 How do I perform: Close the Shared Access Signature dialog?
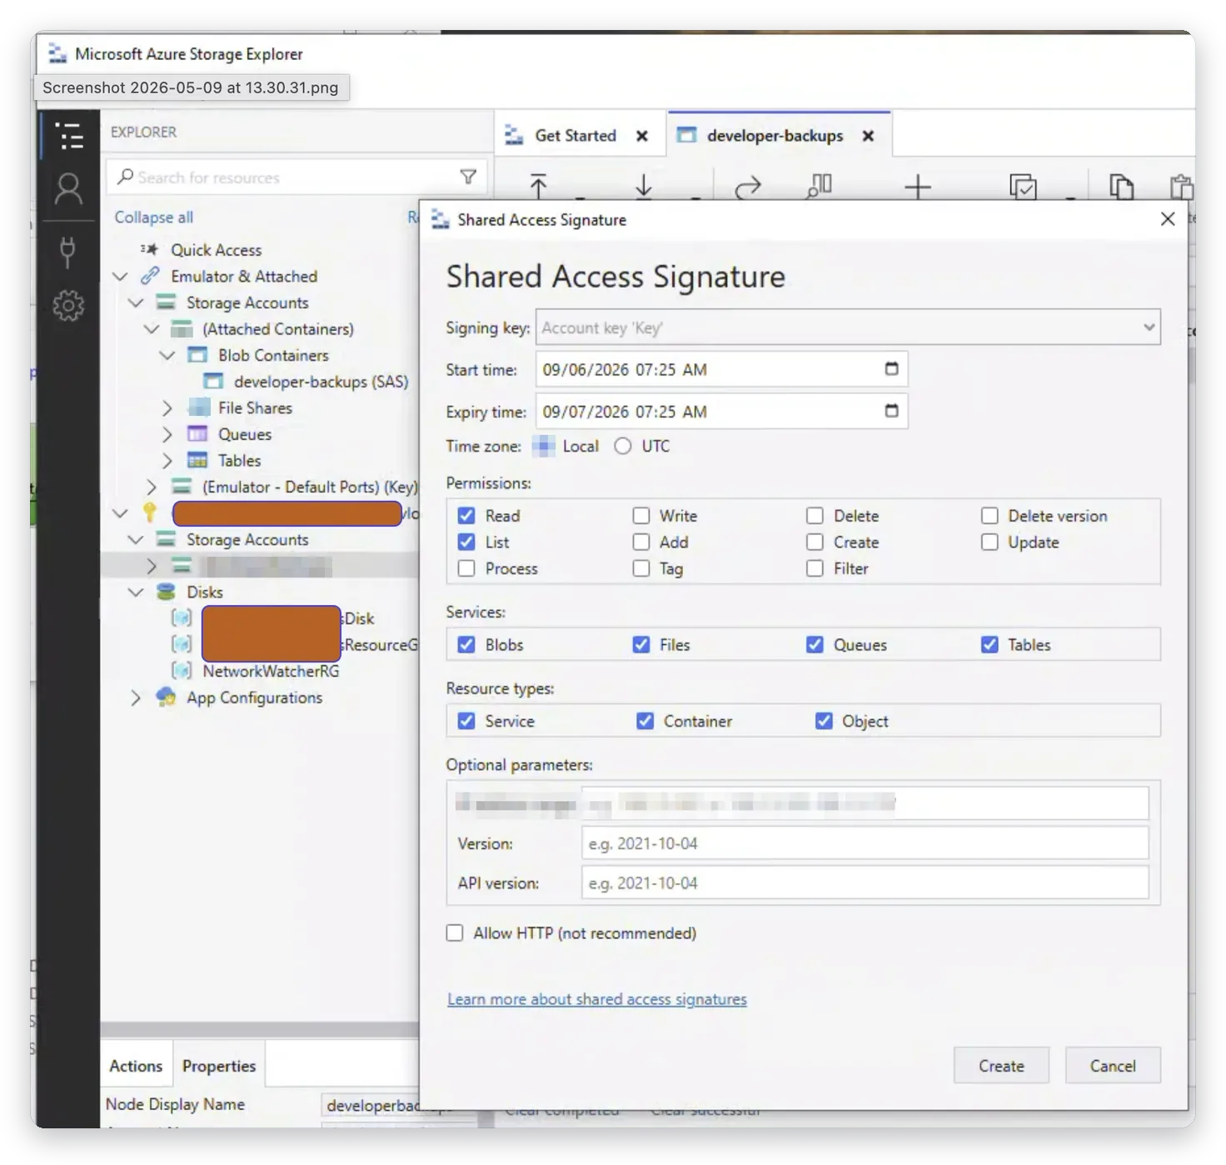coord(1168,218)
